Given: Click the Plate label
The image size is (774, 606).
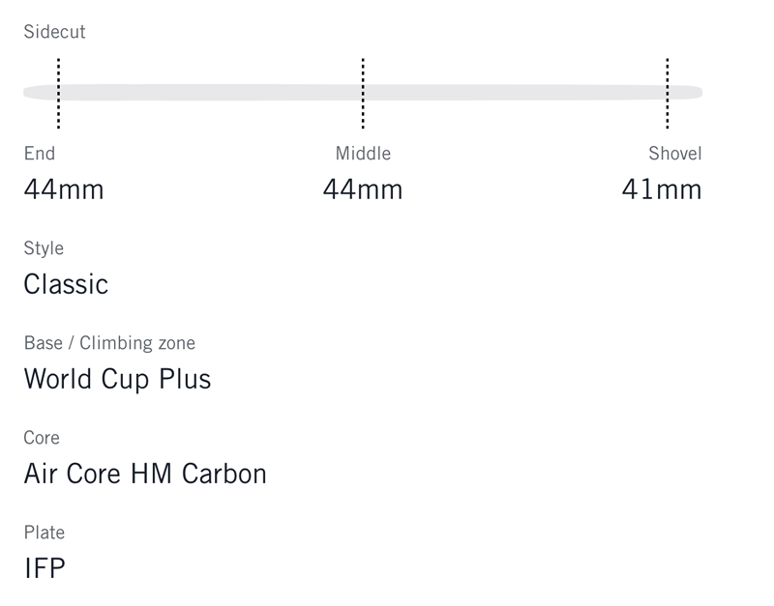Looking at the screenshot, I should (45, 533).
